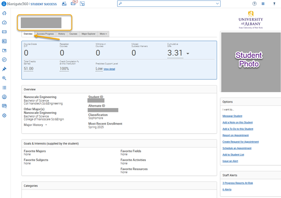Click the list icon in left sidebar

pyautogui.click(x=5, y=87)
